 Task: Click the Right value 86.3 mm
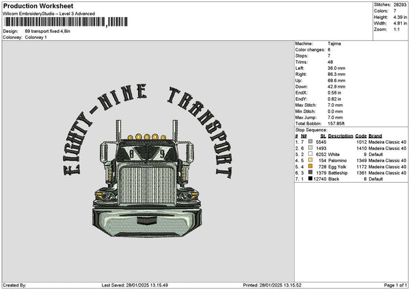point(336,75)
